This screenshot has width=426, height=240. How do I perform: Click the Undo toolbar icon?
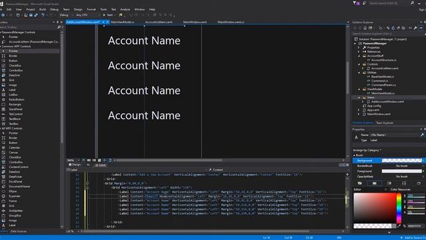tap(43, 15)
